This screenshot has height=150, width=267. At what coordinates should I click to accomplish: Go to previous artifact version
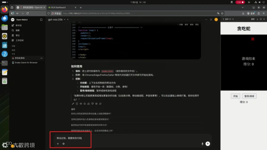(x=223, y=19)
